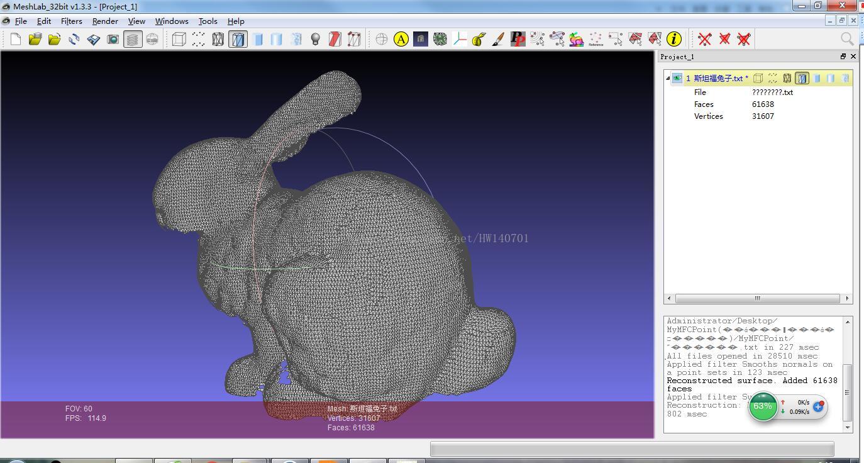
Task: Click the log panel down scroll arrow
Action: (848, 428)
